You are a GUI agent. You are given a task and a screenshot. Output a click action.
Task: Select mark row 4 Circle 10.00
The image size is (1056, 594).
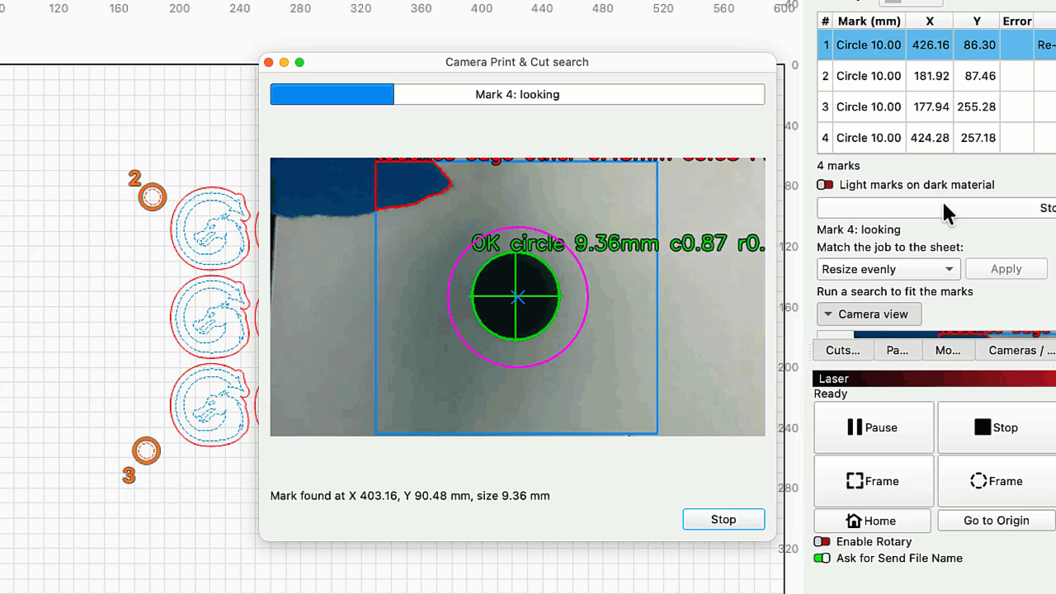pyautogui.click(x=869, y=138)
